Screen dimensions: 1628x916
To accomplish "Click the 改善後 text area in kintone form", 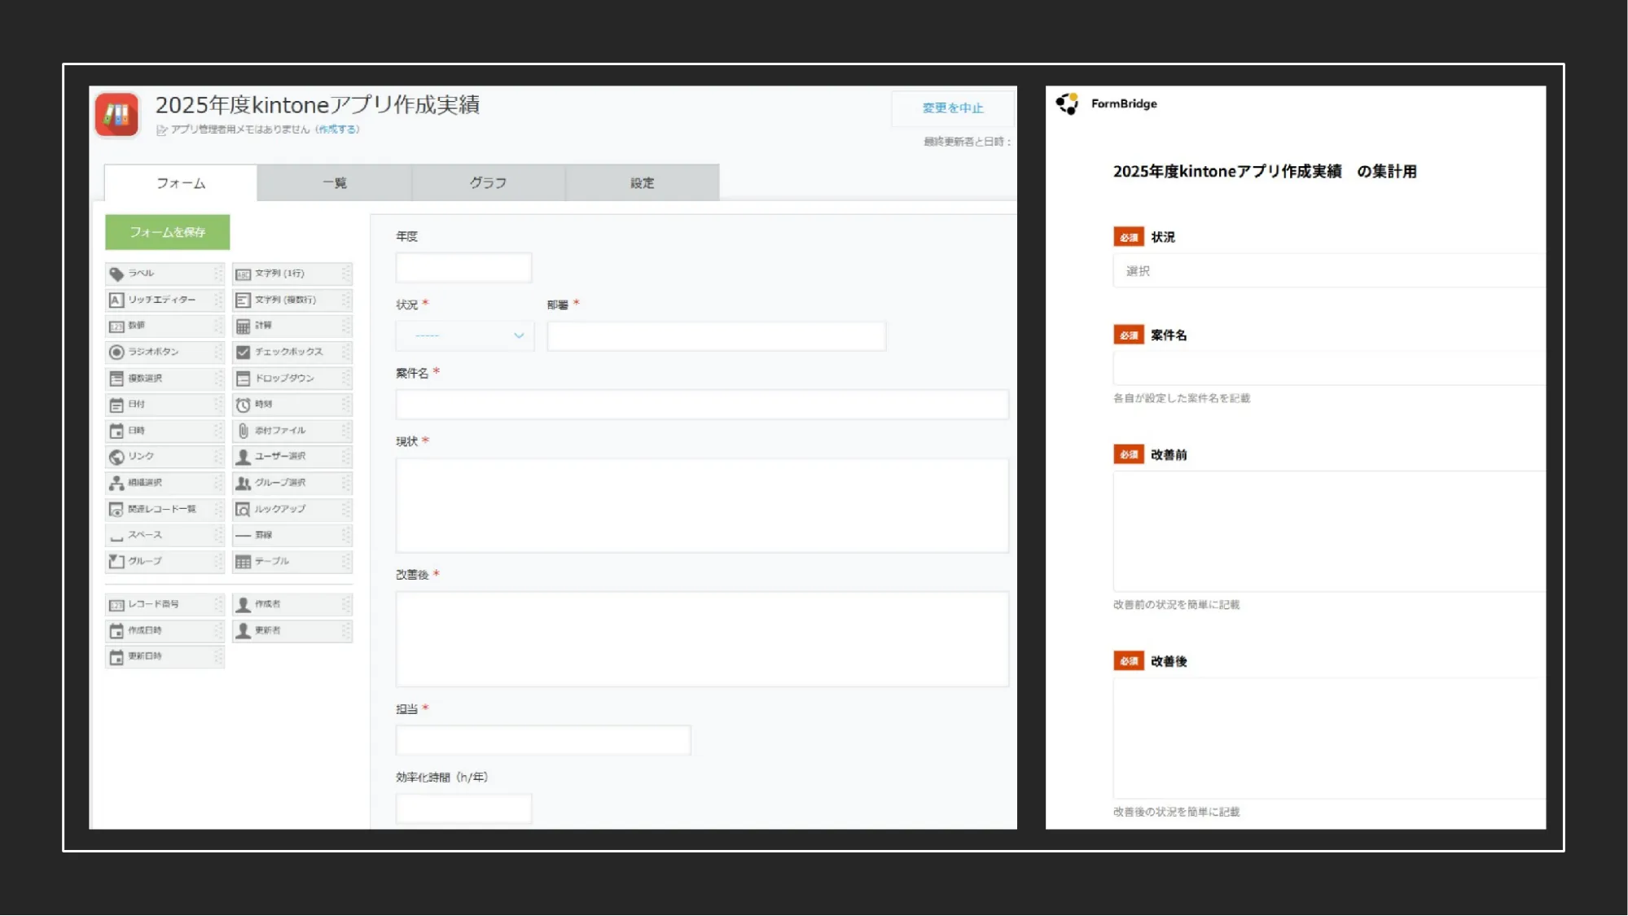I will 702,639.
